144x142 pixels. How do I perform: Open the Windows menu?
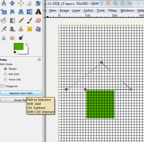coord(127,10)
